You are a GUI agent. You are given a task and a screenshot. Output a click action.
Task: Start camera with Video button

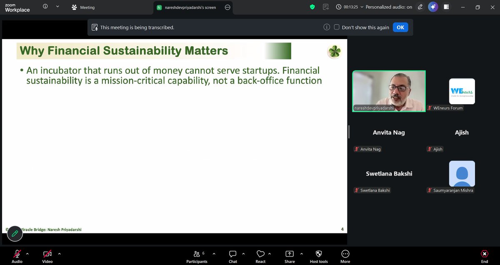[x=47, y=256]
